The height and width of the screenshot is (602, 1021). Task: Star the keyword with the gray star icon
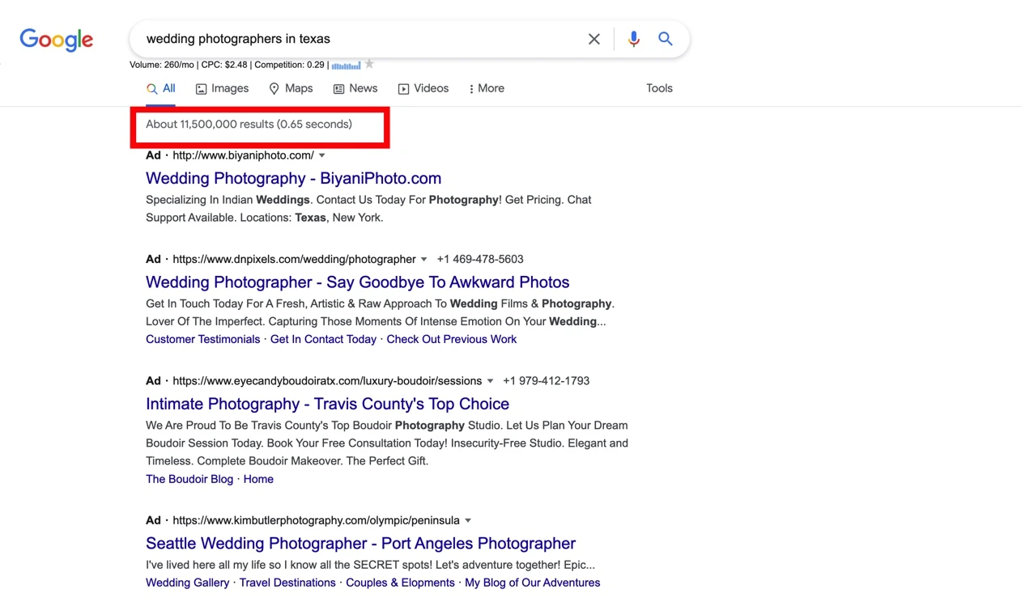pyautogui.click(x=369, y=64)
